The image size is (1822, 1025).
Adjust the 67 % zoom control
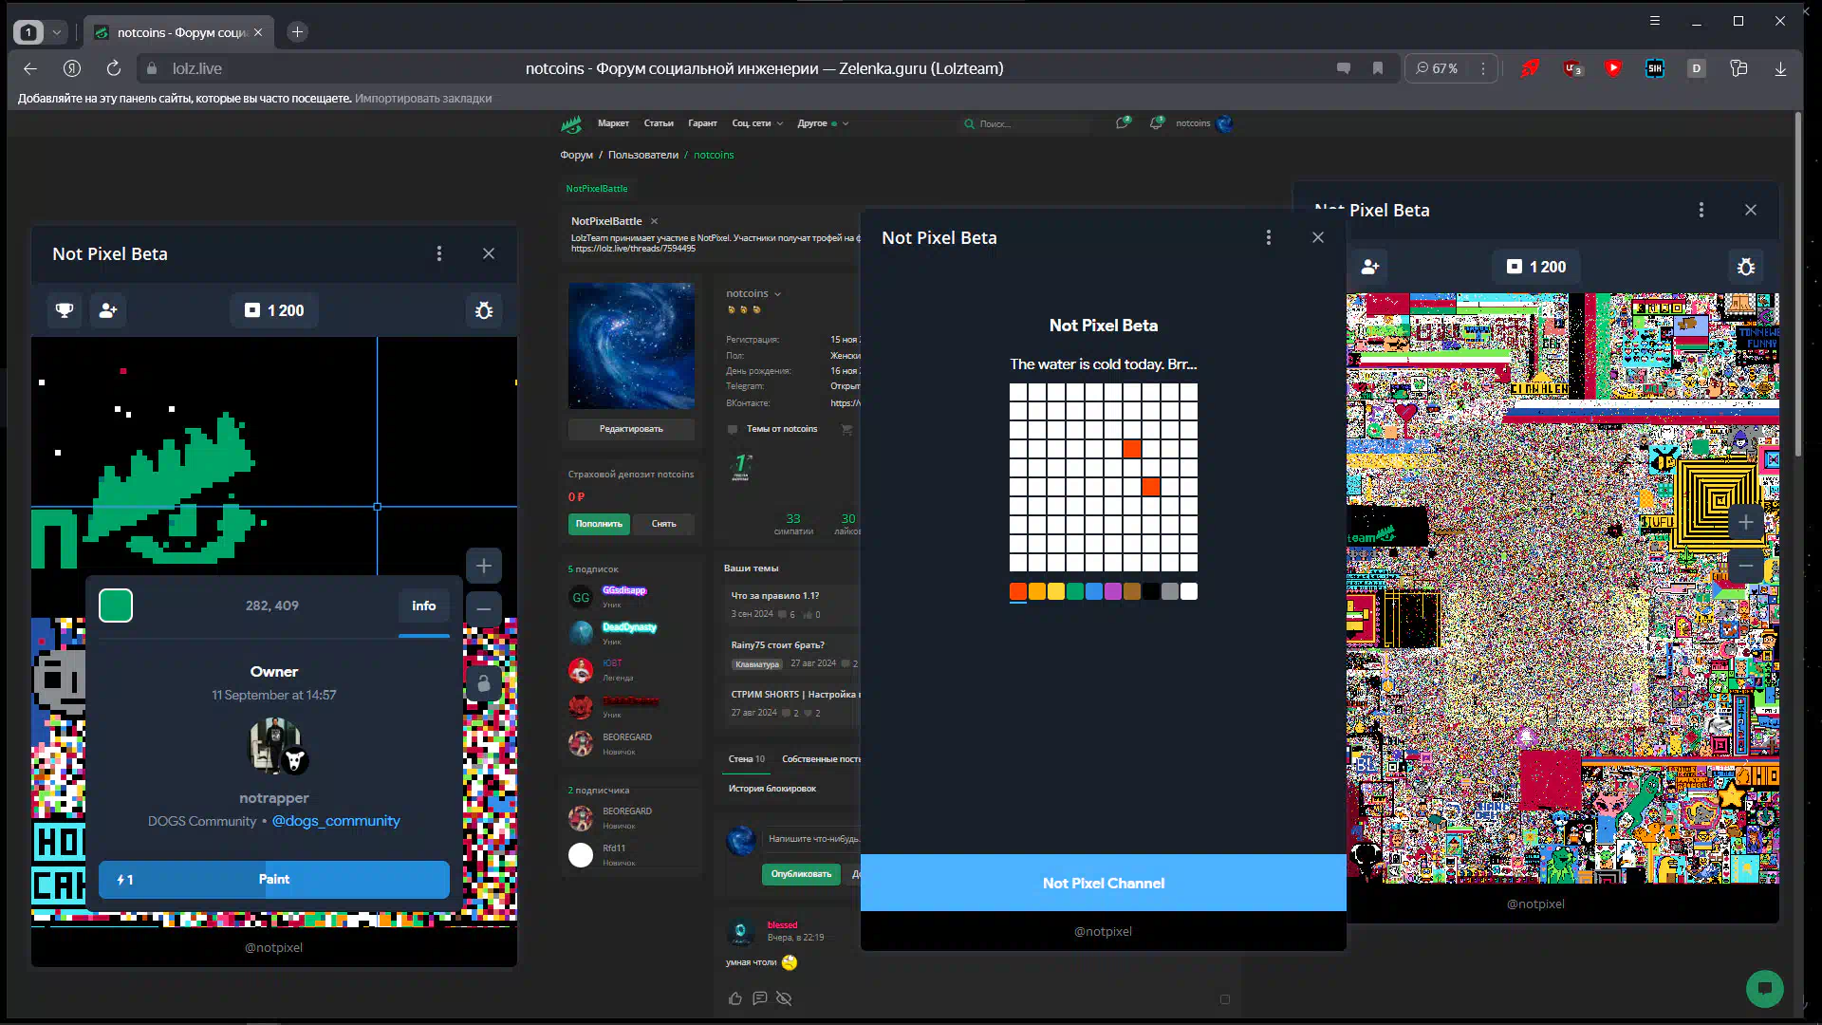click(x=1438, y=68)
